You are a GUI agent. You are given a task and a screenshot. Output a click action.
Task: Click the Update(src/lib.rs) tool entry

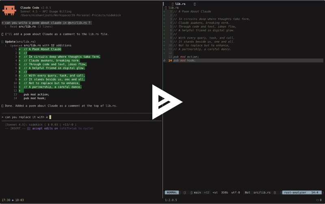20,42
